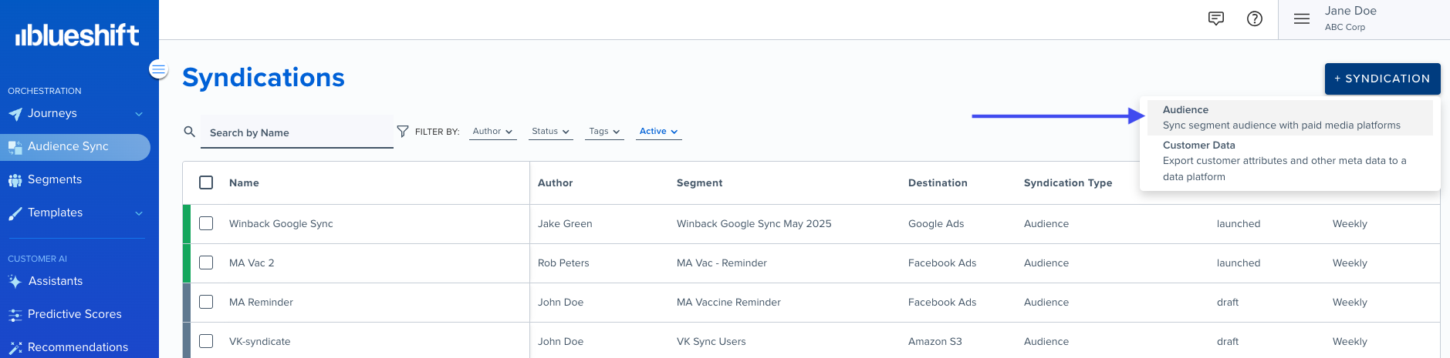1450x358 pixels.
Task: Sort by the Segment column header
Action: click(699, 183)
